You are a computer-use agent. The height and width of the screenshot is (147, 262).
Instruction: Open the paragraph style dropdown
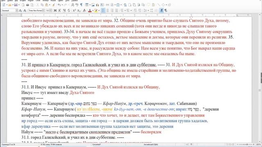[17, 11]
